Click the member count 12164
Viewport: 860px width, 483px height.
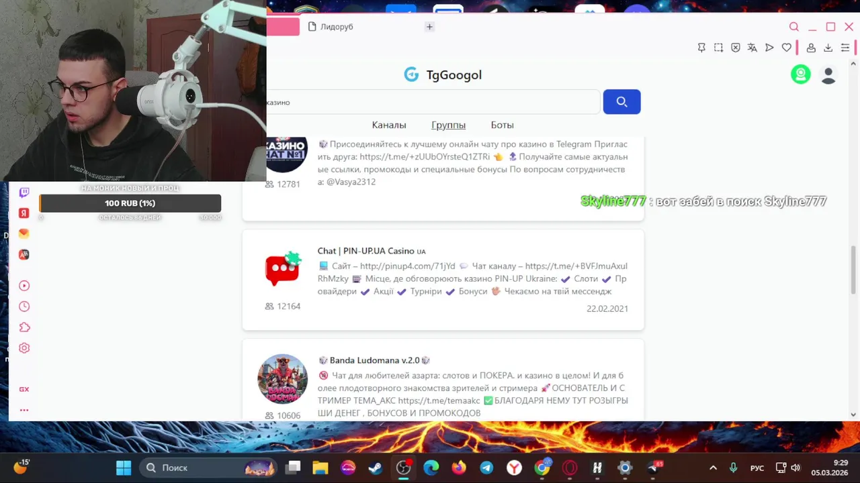click(283, 306)
